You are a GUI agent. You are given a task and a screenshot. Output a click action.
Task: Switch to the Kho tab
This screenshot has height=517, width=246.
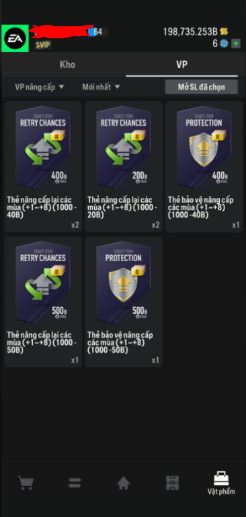click(67, 65)
